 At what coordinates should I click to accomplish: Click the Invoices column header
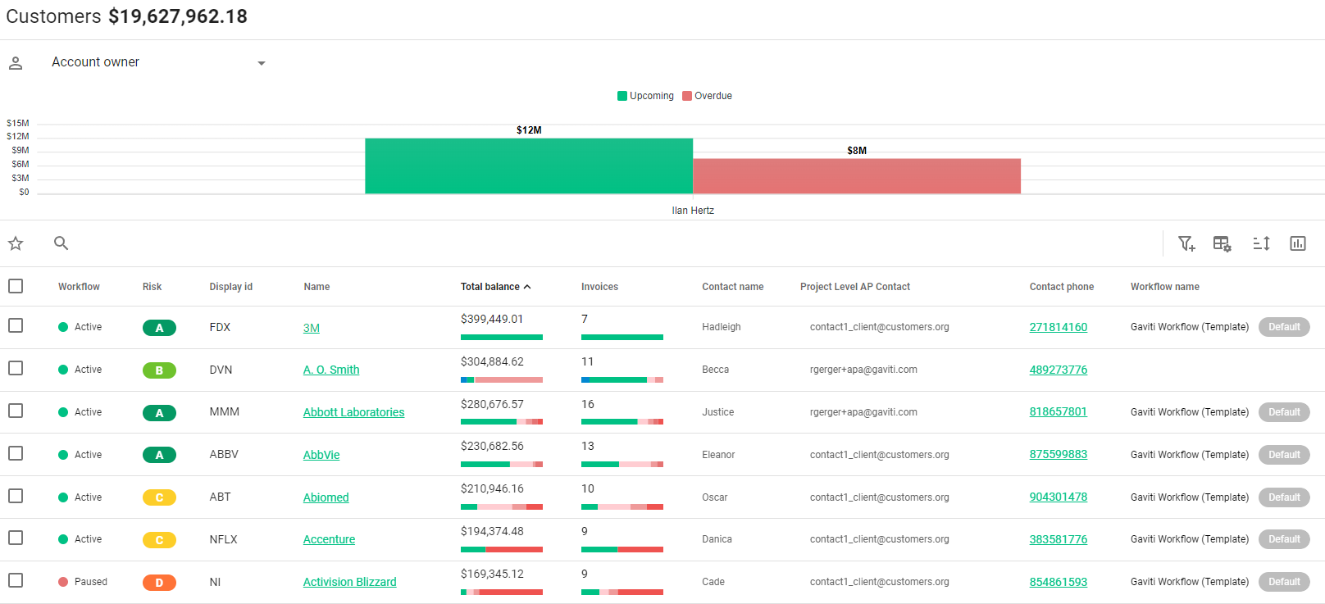(599, 287)
